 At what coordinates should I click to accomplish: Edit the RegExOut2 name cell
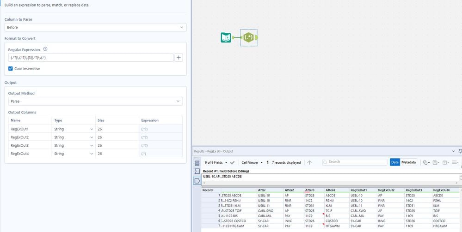[x=30, y=137]
